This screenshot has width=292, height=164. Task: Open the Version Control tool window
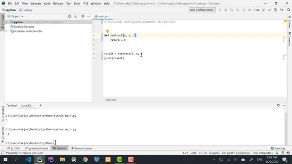click(x=36, y=149)
